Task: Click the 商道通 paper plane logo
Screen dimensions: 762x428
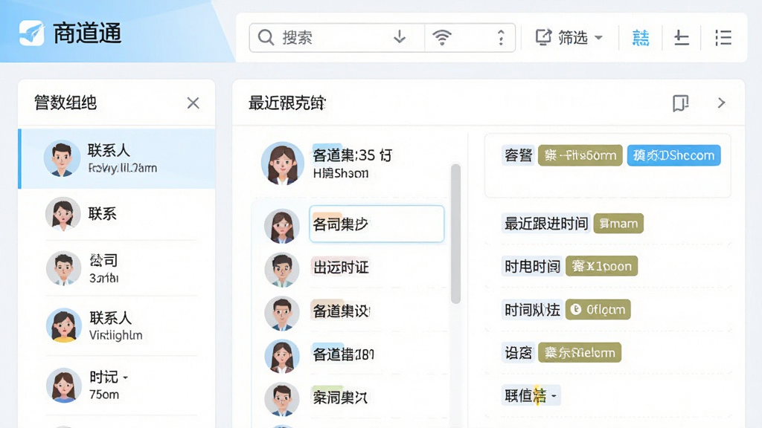Action: pyautogui.click(x=31, y=33)
